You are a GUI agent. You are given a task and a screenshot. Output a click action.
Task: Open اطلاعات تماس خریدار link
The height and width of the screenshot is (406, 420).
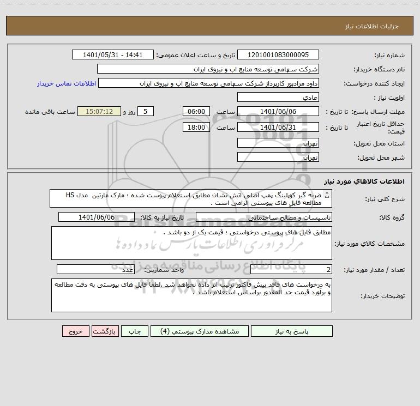[x=67, y=83]
